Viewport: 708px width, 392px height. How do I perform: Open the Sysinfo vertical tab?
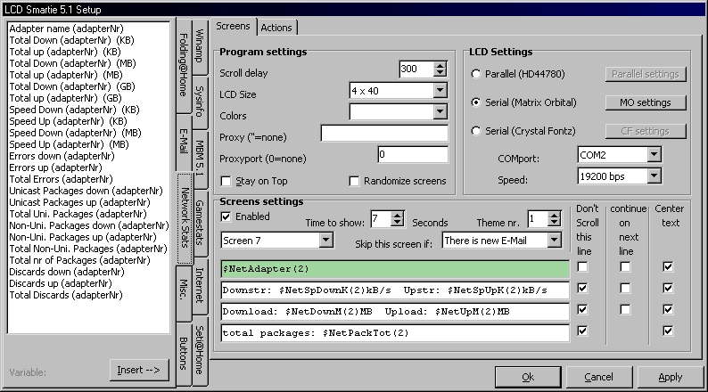point(200,101)
